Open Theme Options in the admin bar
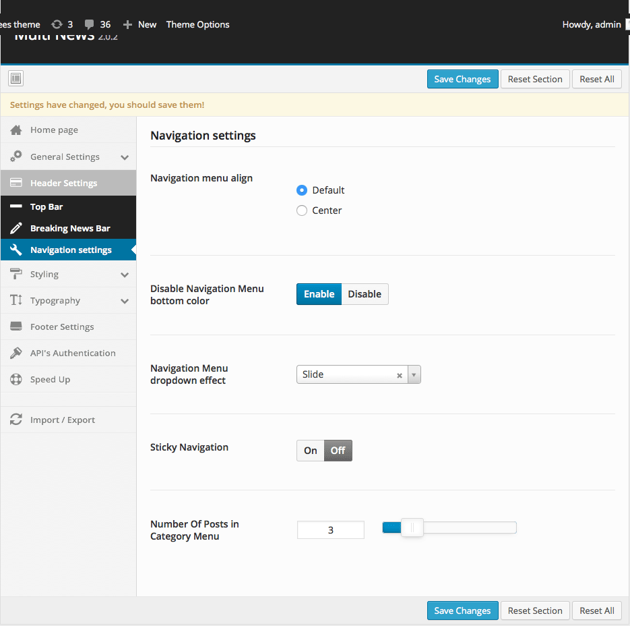The width and height of the screenshot is (630, 626). [197, 24]
